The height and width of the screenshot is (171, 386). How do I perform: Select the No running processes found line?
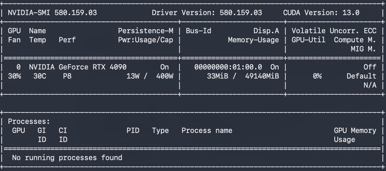click(x=67, y=158)
